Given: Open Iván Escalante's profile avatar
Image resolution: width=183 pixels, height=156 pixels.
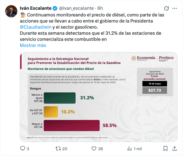Looking at the screenshot, I should tap(11, 11).
